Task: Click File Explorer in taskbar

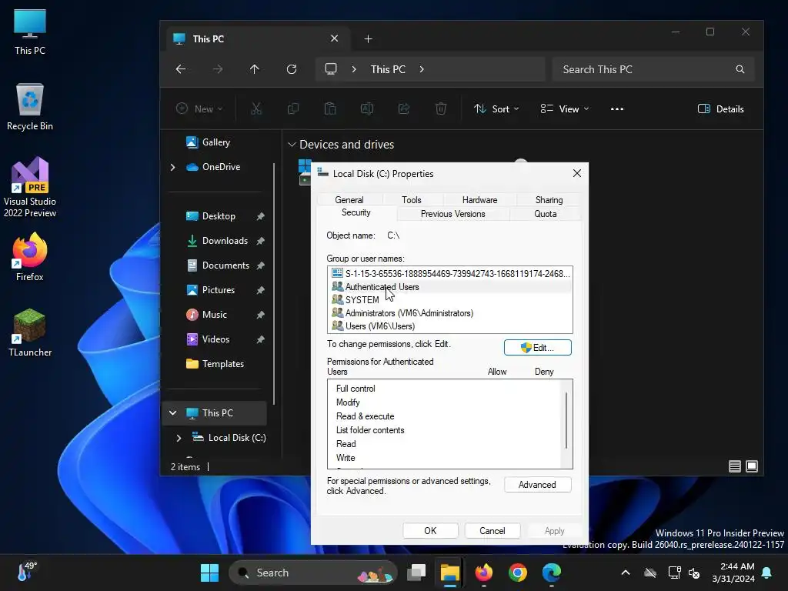Action: coord(449,573)
